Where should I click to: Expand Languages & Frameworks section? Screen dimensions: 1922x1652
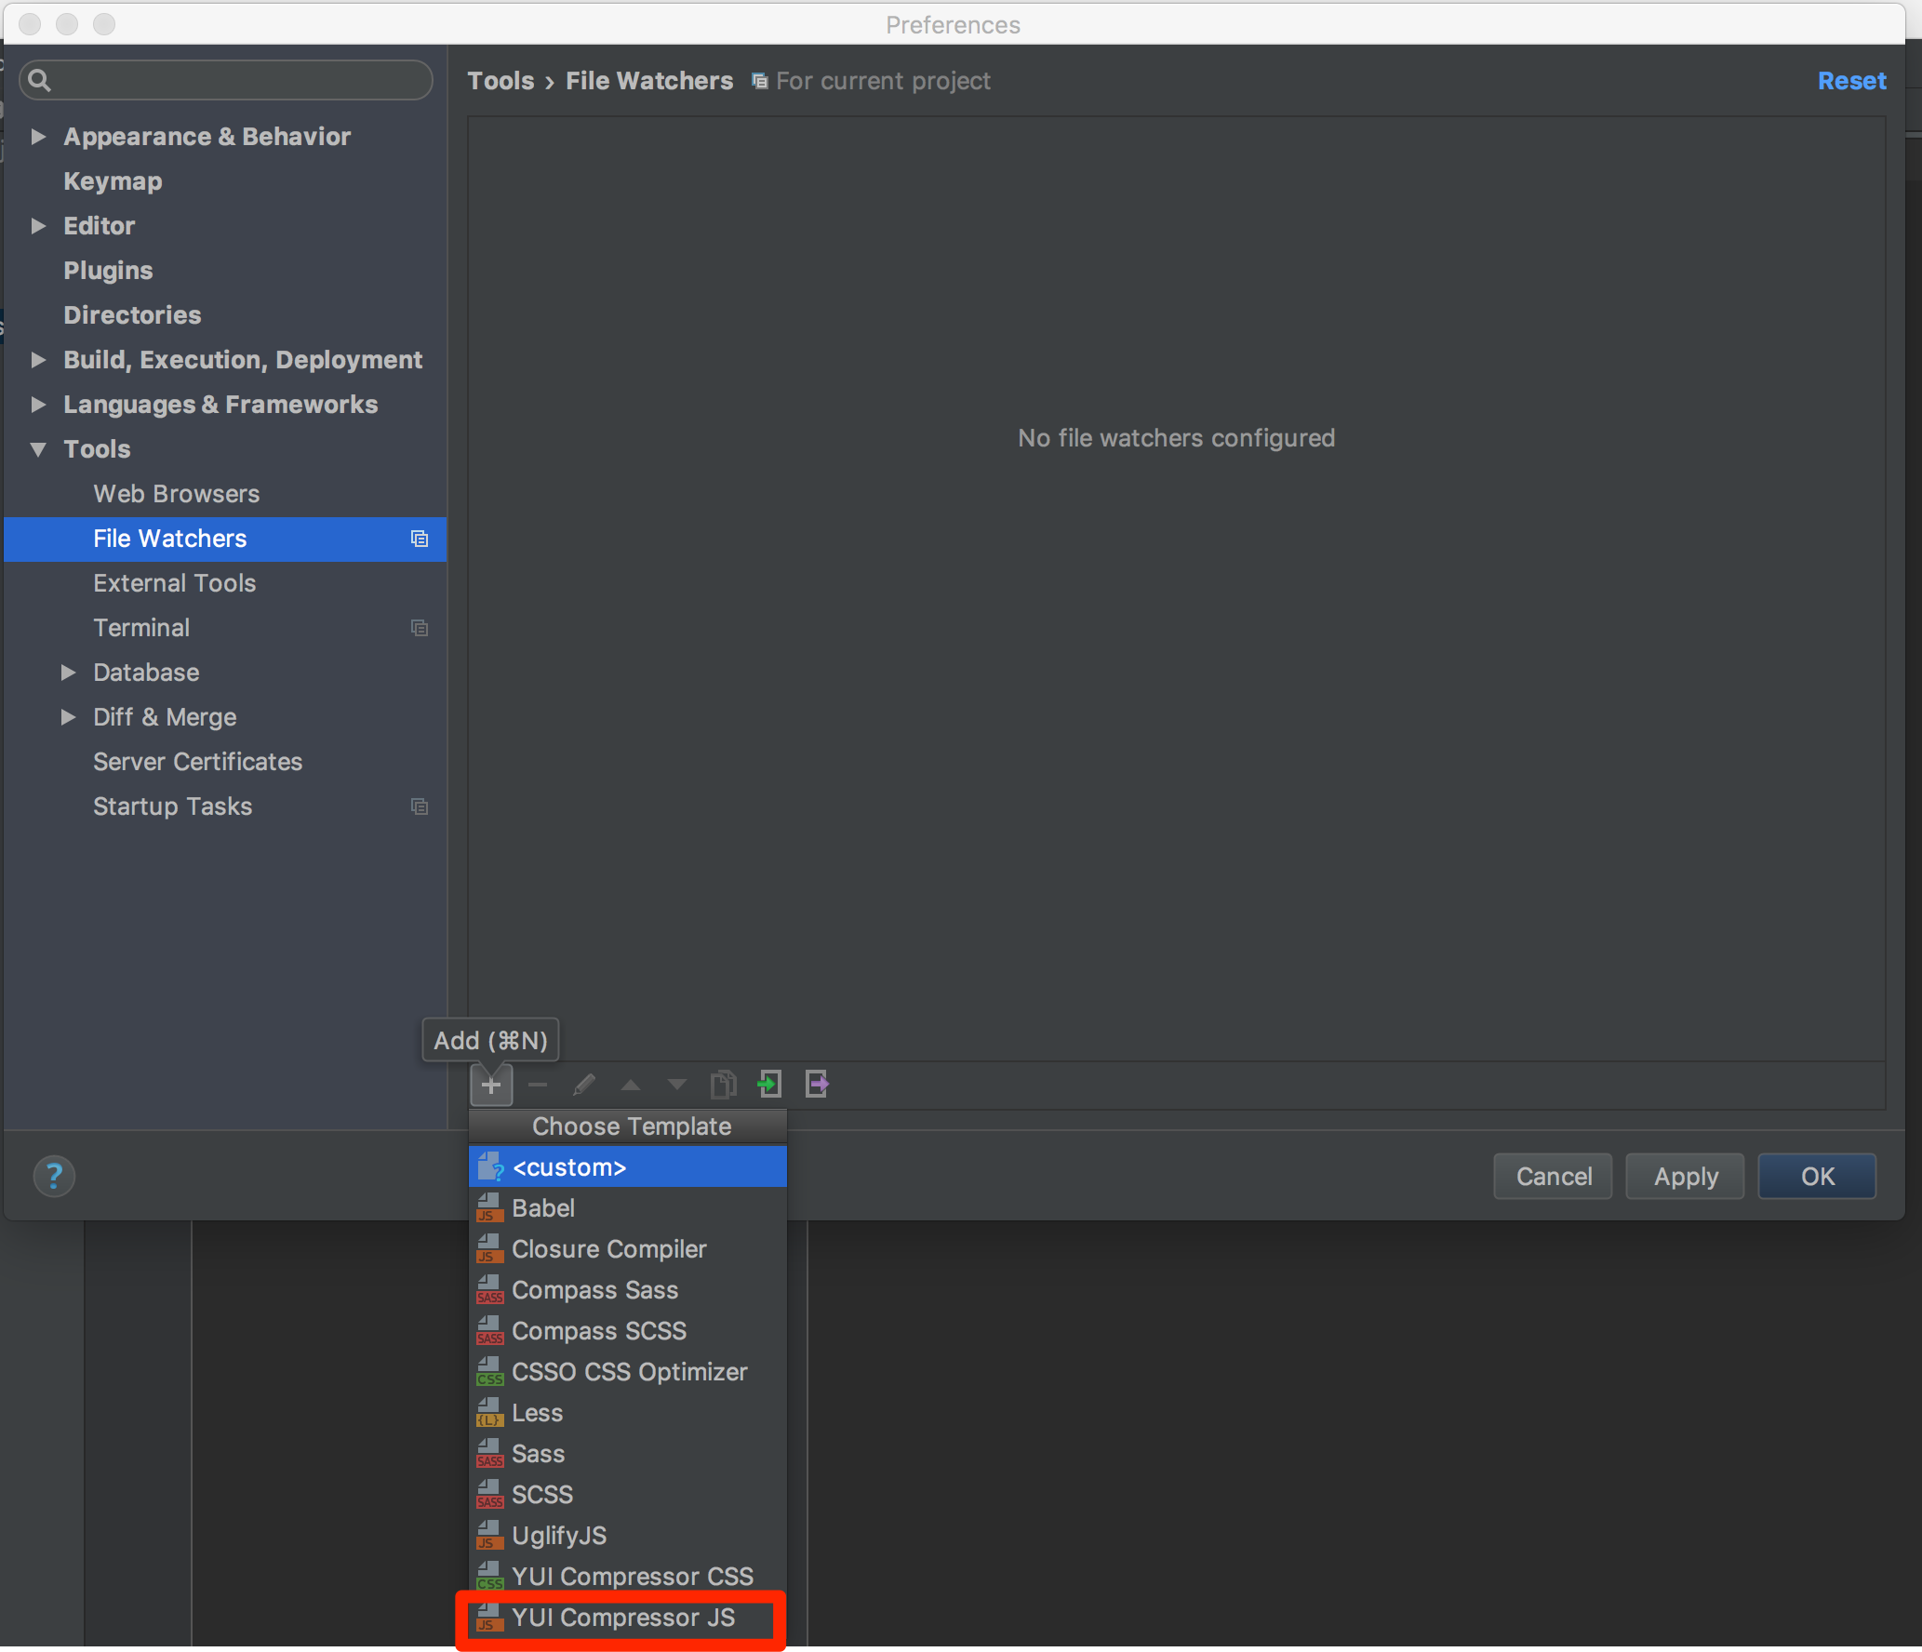pos(38,405)
